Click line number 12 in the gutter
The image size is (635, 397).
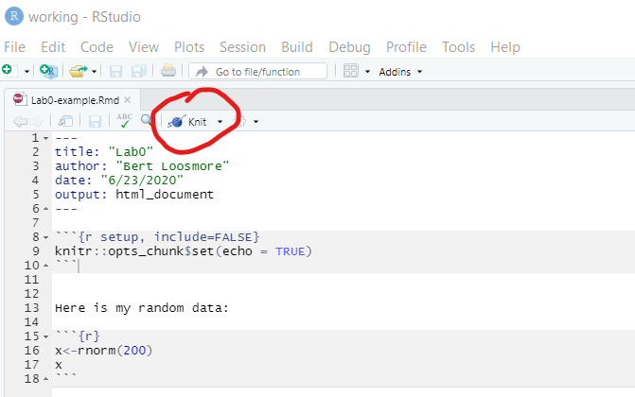tap(31, 294)
